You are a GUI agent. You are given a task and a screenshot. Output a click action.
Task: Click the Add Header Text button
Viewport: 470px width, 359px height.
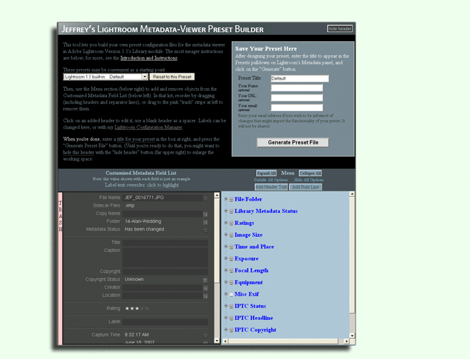tap(271, 187)
